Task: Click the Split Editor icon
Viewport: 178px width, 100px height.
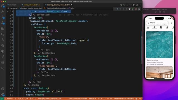Action: (137, 5)
